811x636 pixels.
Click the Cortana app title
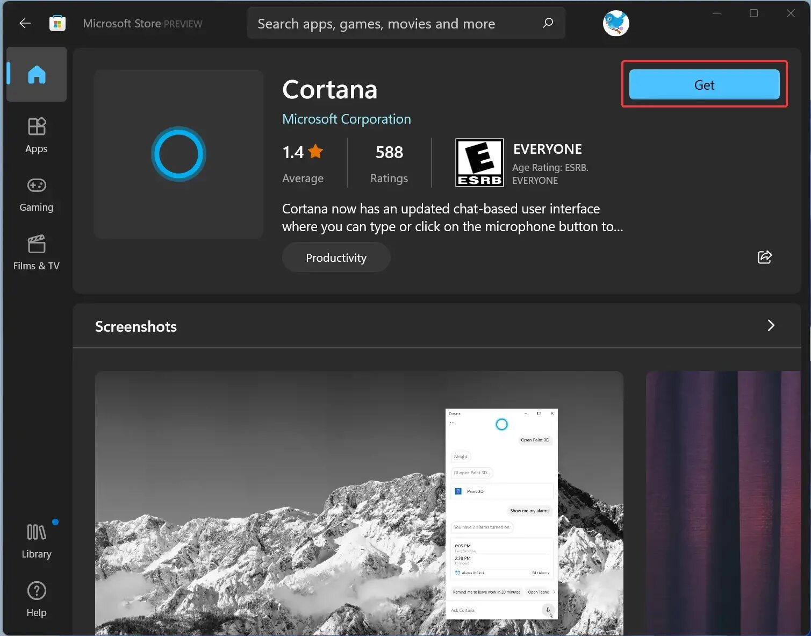(x=330, y=89)
